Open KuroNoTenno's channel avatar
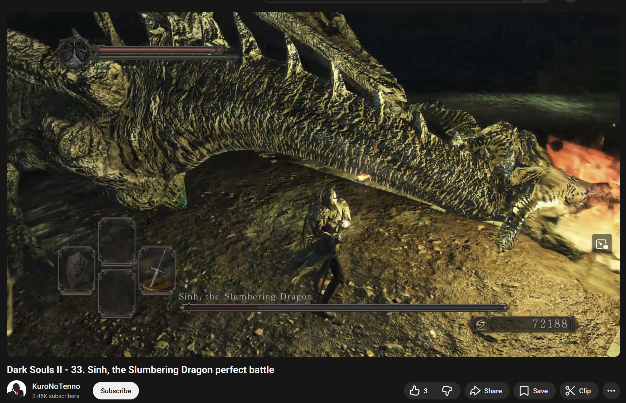626x403 pixels. pyautogui.click(x=16, y=390)
